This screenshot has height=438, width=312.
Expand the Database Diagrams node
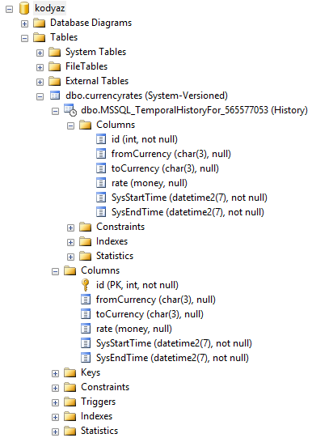coord(24,23)
